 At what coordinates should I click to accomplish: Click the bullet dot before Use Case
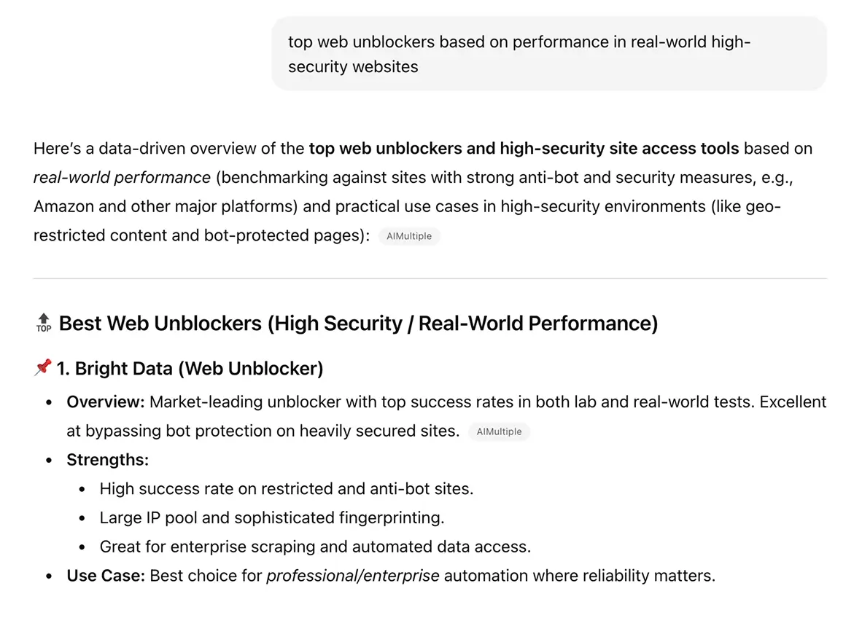click(49, 576)
